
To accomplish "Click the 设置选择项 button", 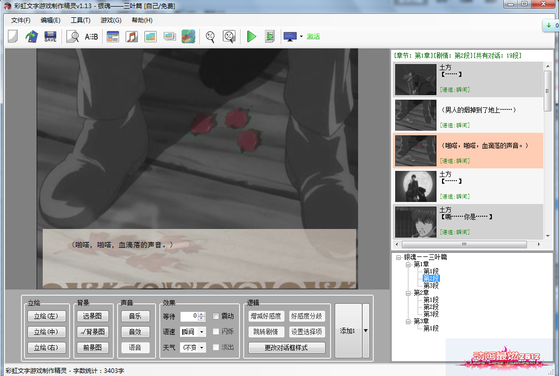I will pyautogui.click(x=307, y=332).
